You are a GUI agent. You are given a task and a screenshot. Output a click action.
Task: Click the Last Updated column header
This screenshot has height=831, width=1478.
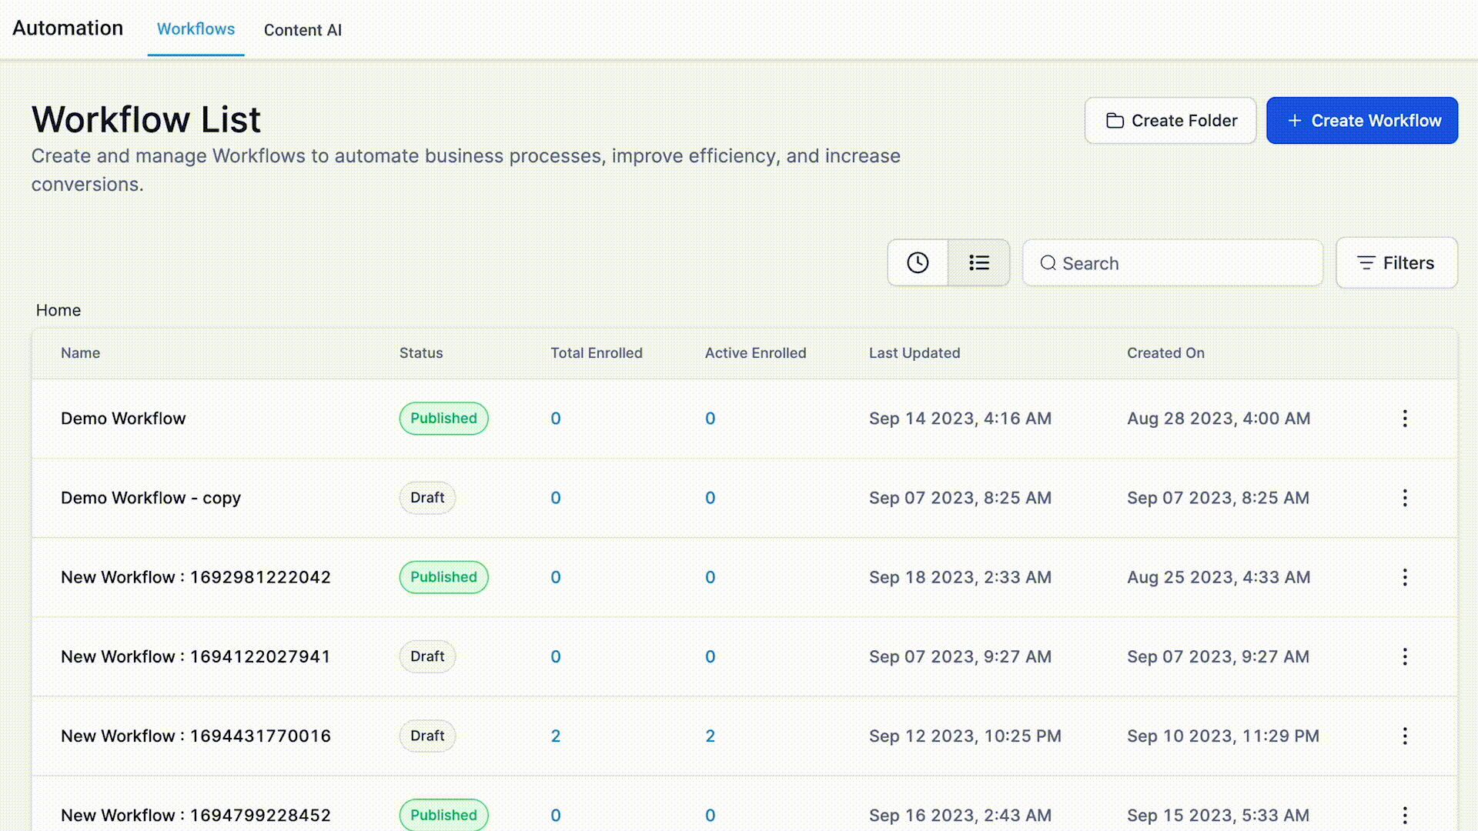(x=914, y=353)
